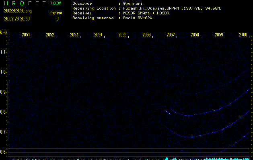Viewport: 253px width, 160px height.
Task: Click the 2057 time marker
Action: pyautogui.click(x=171, y=35)
